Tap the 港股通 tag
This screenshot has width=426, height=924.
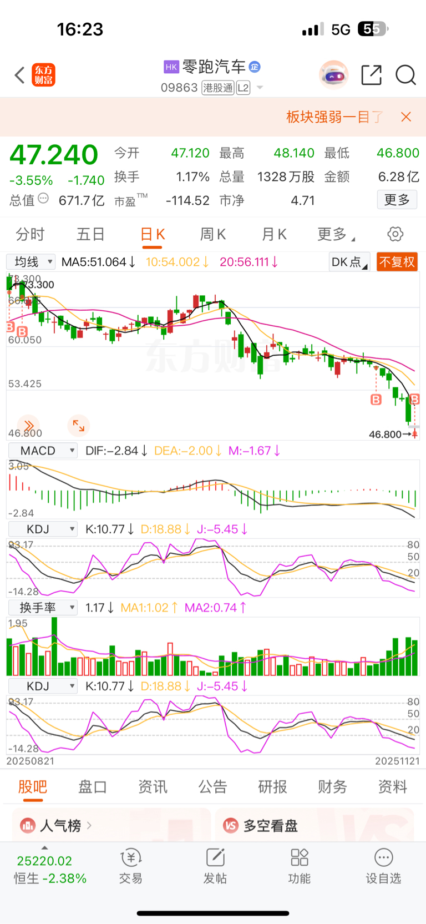coord(217,88)
